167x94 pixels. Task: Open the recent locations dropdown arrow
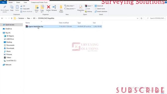pos(9,18)
